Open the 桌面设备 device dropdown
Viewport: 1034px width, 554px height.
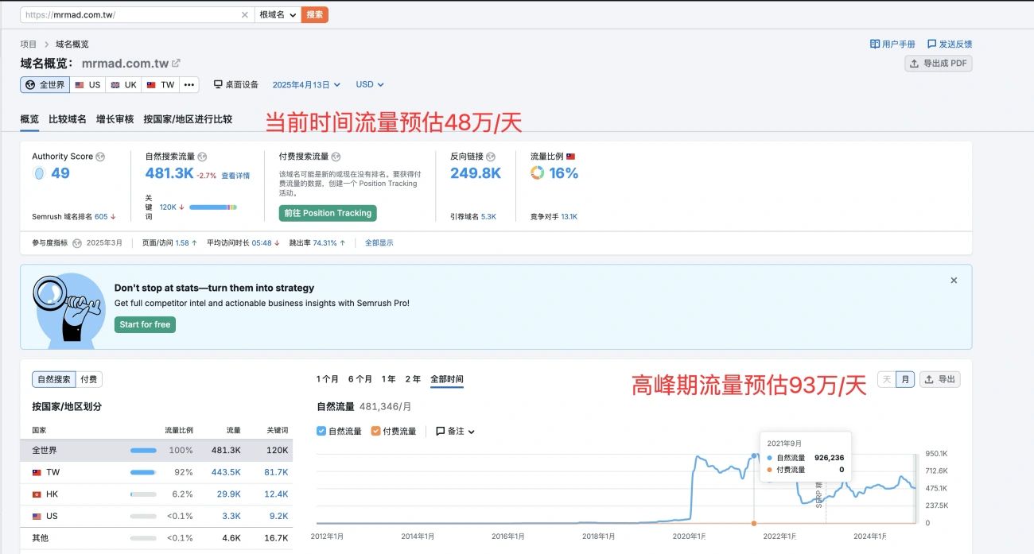click(235, 84)
